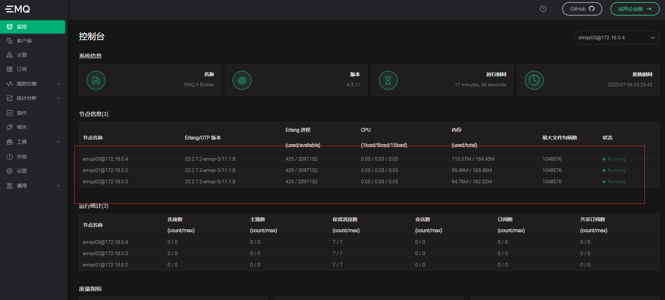Click the 规则引擎 icon in sidebar
Viewport: 665px width, 300px height.
click(x=10, y=84)
